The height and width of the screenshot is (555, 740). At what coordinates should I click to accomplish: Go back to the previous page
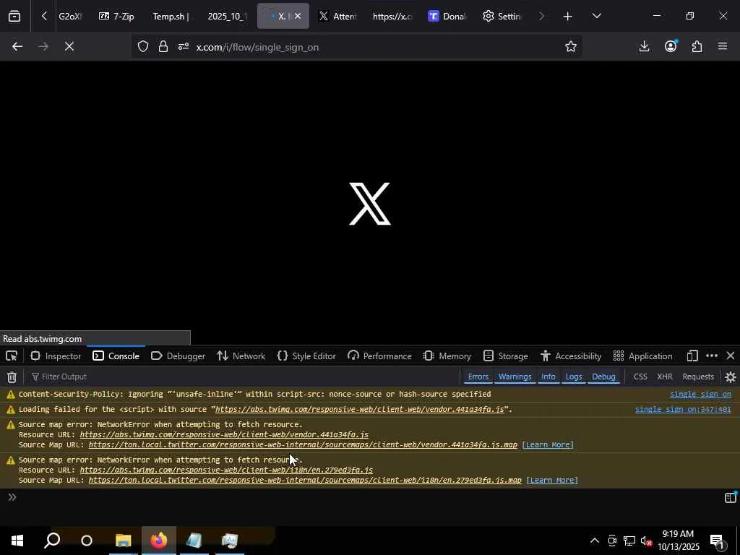(17, 46)
